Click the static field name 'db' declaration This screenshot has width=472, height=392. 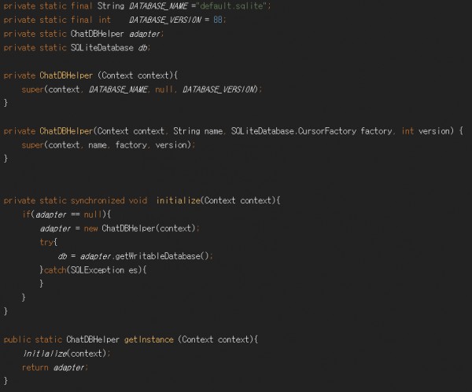(x=142, y=47)
